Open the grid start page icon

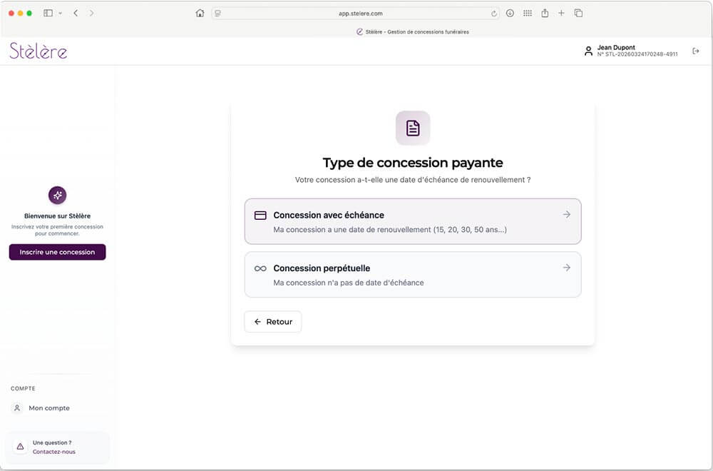pos(527,13)
